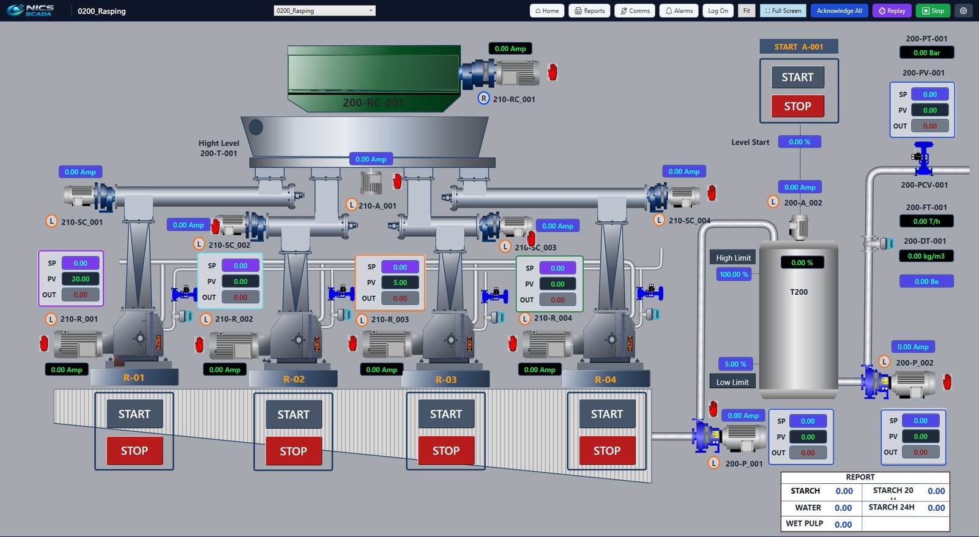Set the Level Start percent field
The width and height of the screenshot is (979, 537).
[800, 141]
